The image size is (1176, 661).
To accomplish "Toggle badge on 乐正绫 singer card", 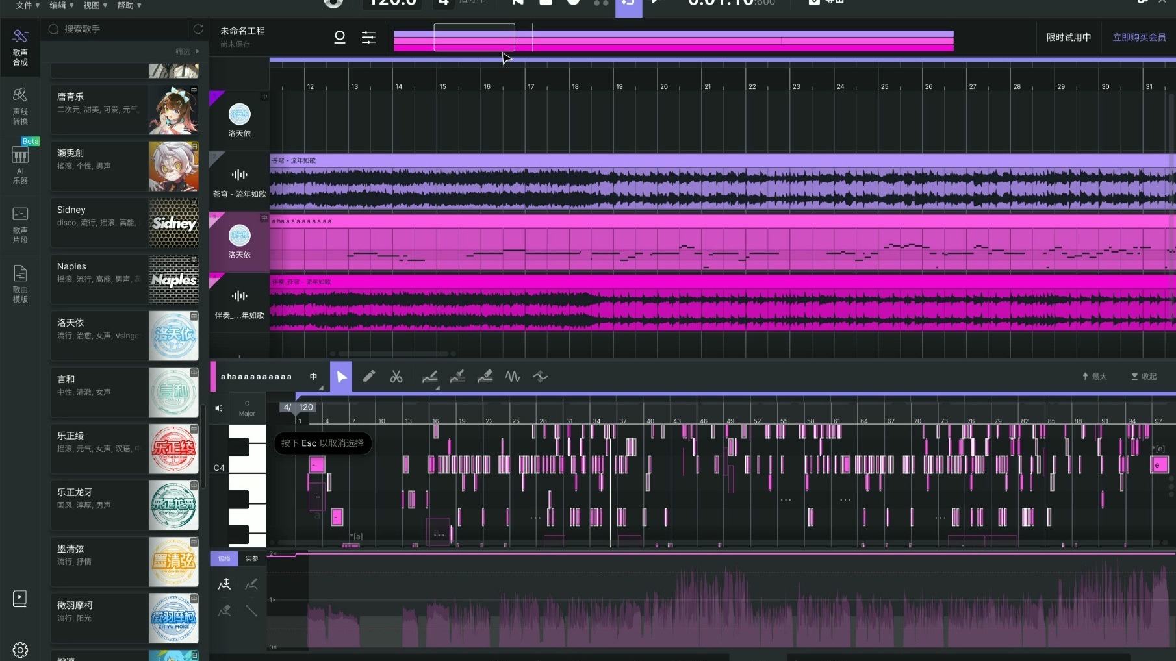I will [x=194, y=429].
